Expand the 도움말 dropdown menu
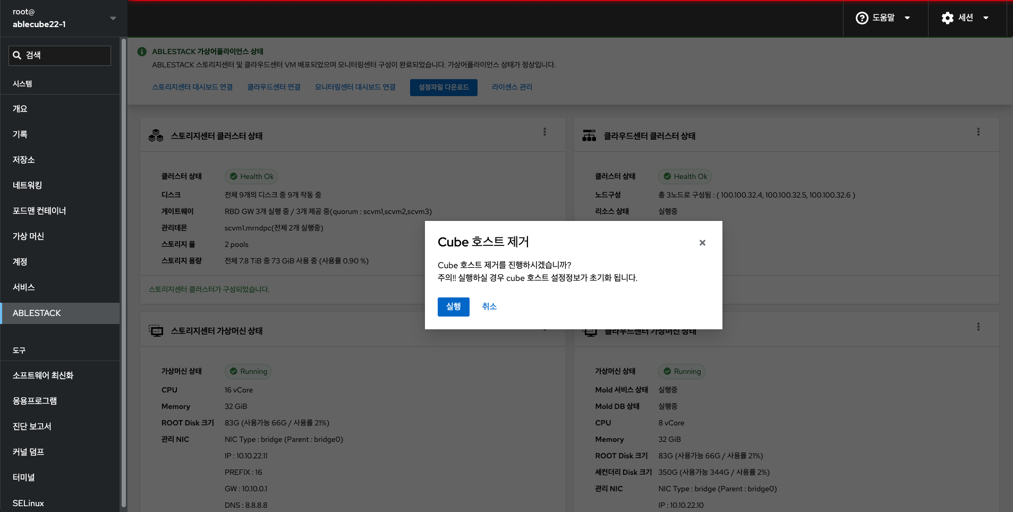This screenshot has height=512, width=1013. coord(907,18)
